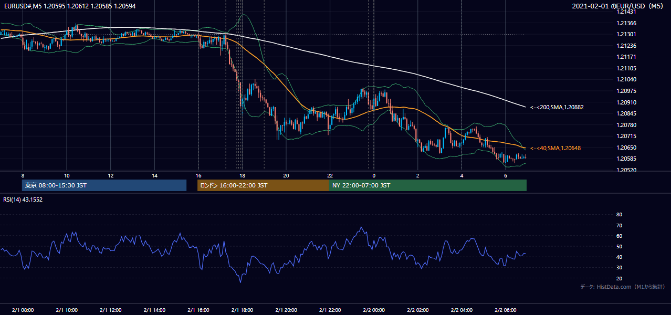Click RSI scale value 60
This screenshot has width=671, height=315.
[x=619, y=236]
